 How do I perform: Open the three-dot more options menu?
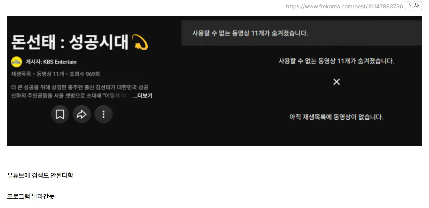pyautogui.click(x=103, y=114)
